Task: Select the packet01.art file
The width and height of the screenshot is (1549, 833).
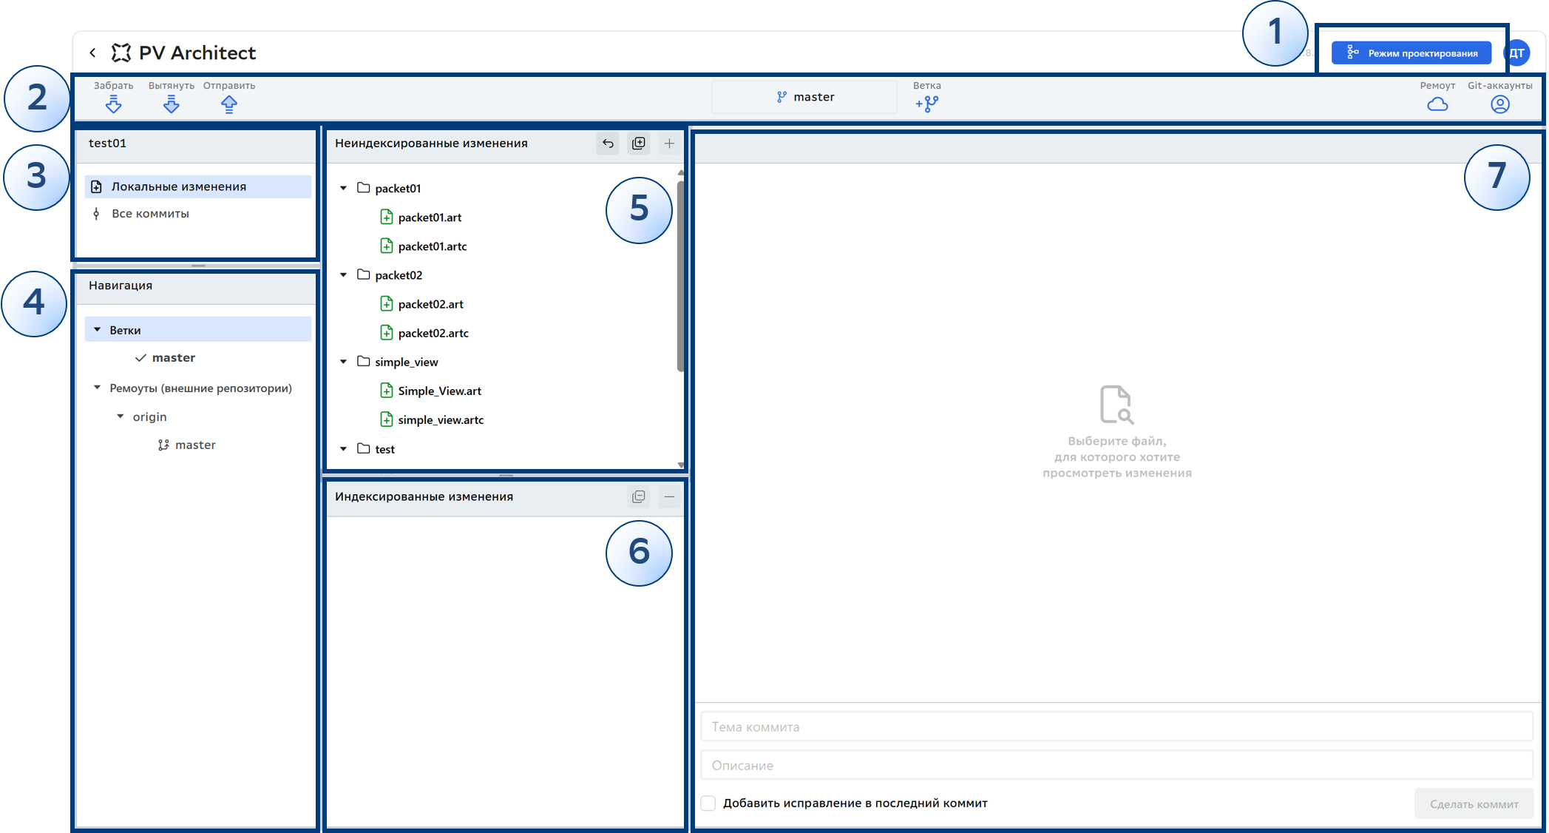Action: pyautogui.click(x=430, y=217)
